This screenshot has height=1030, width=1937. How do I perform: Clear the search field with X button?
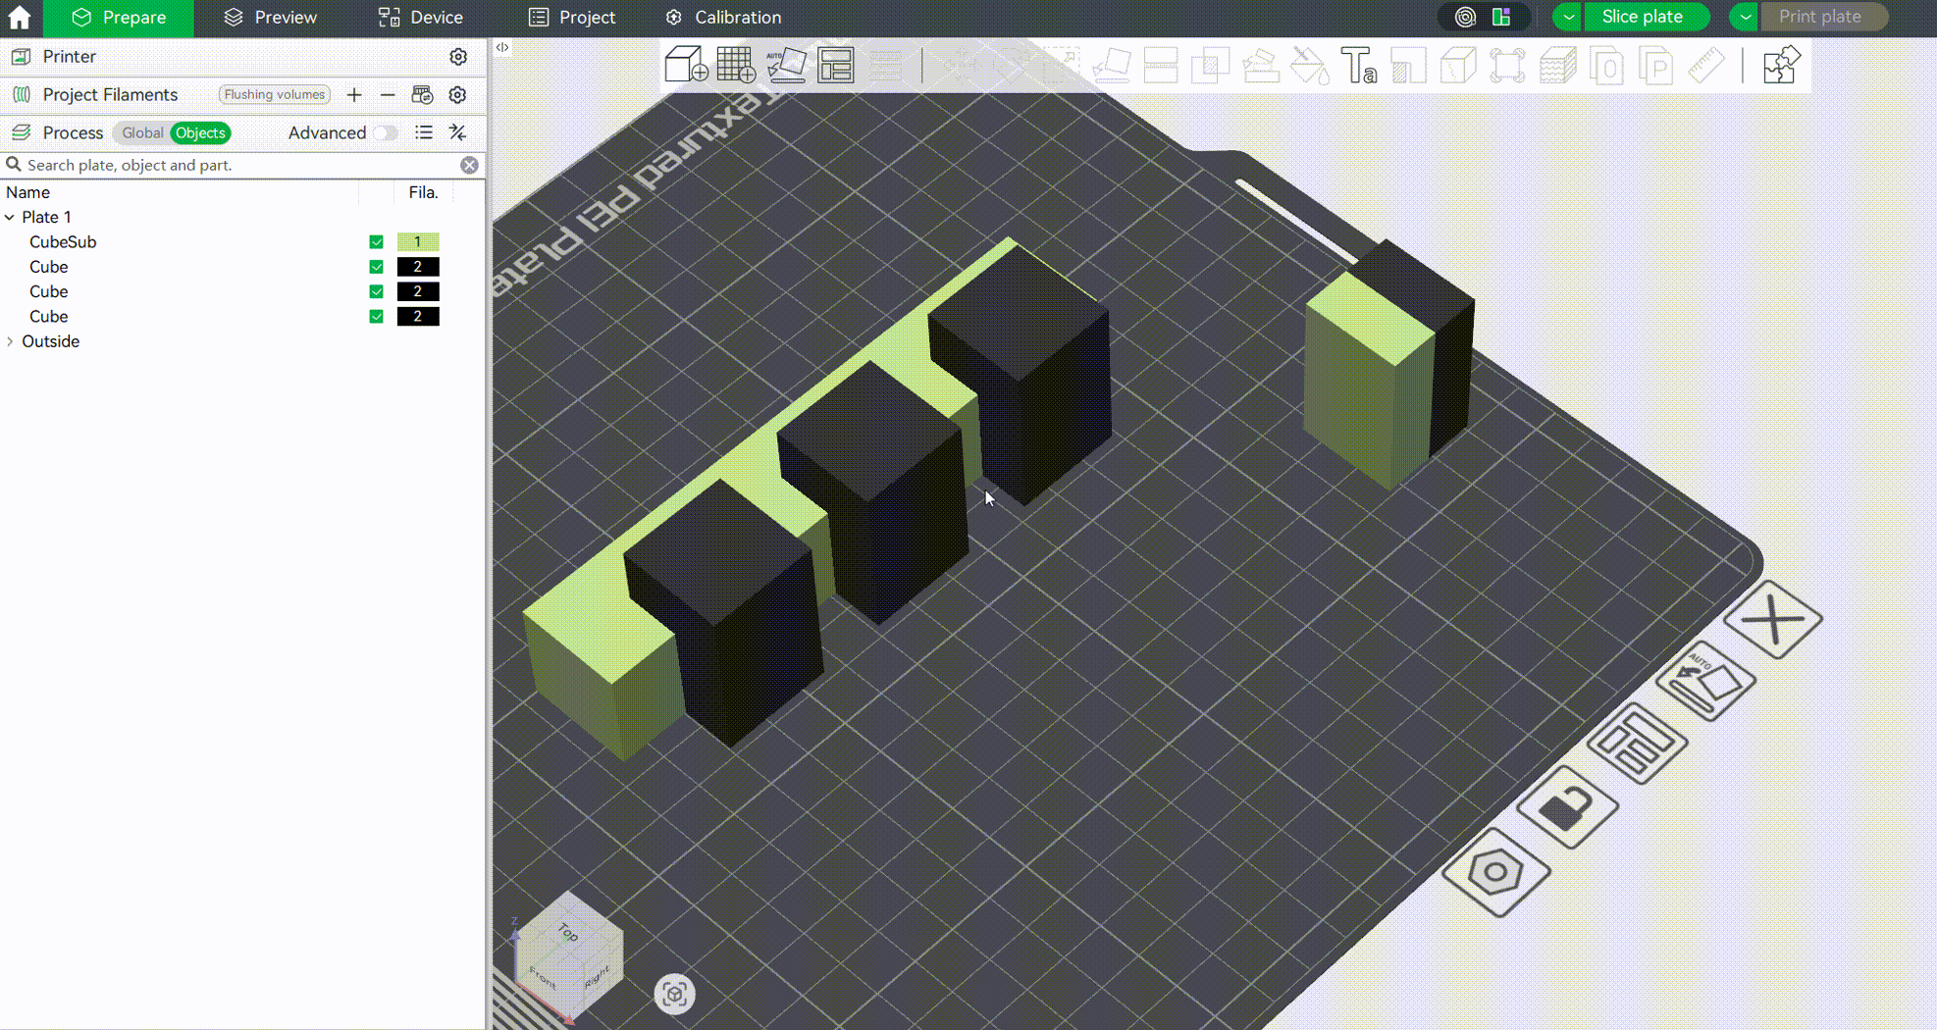pyautogui.click(x=469, y=165)
